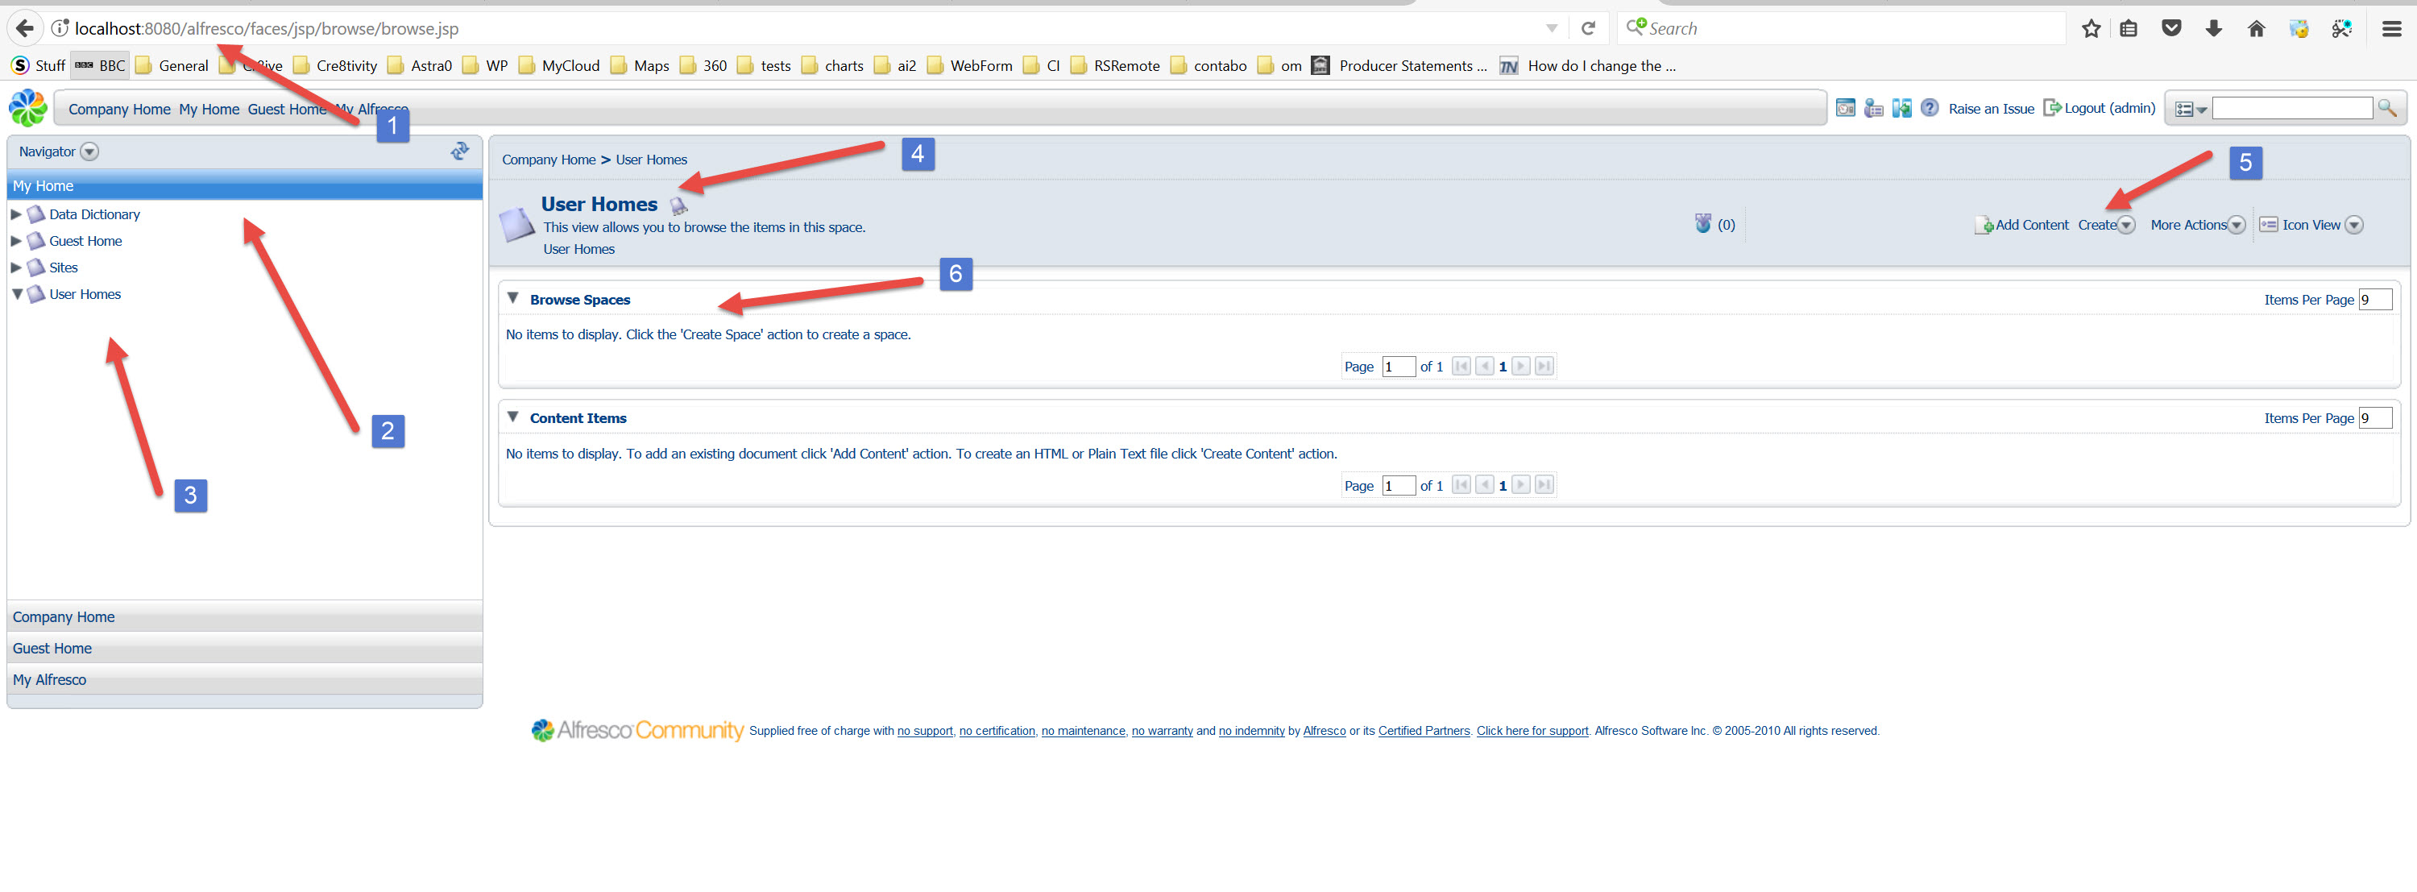Click Firefox home icon
2417x892 pixels.
(2256, 28)
